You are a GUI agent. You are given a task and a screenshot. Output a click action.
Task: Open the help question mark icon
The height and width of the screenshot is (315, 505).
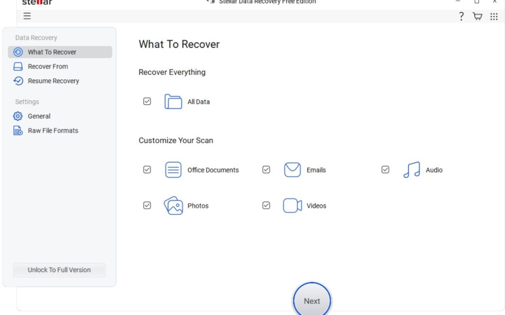[x=461, y=16]
